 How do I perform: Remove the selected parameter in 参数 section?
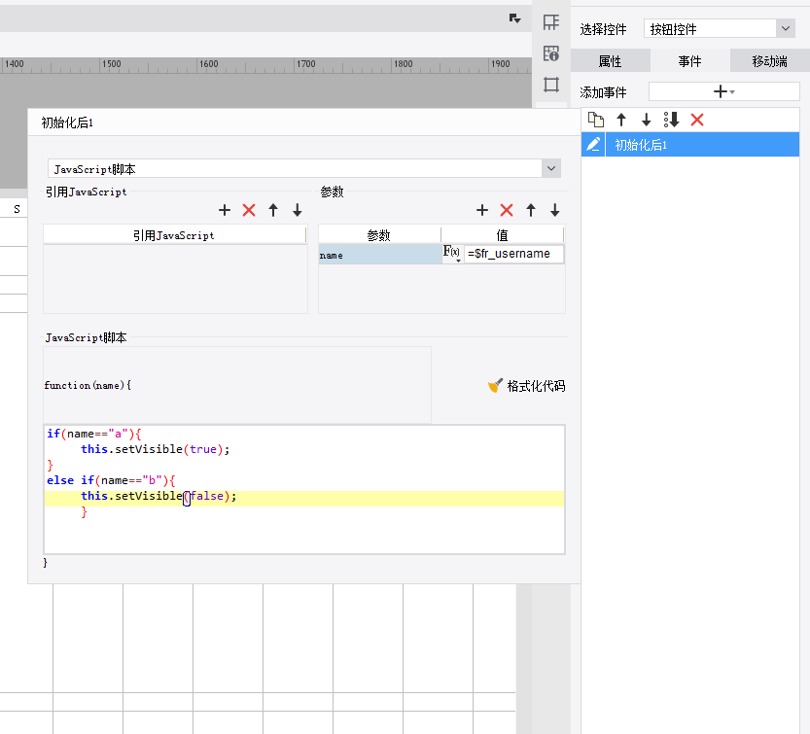(x=507, y=210)
